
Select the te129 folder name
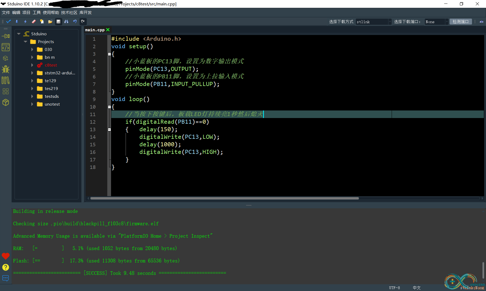coord(50,81)
